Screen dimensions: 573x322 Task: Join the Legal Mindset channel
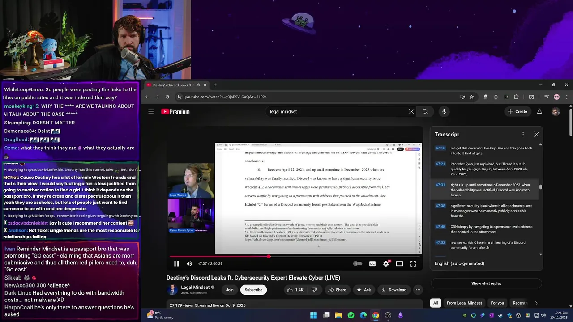coord(230,290)
